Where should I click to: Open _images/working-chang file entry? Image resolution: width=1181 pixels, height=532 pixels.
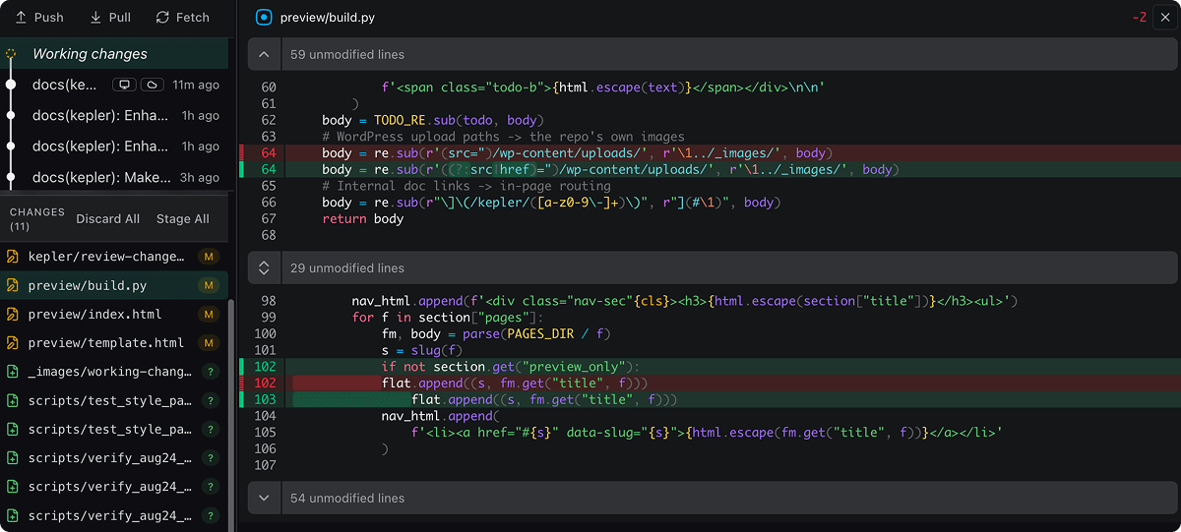click(114, 372)
